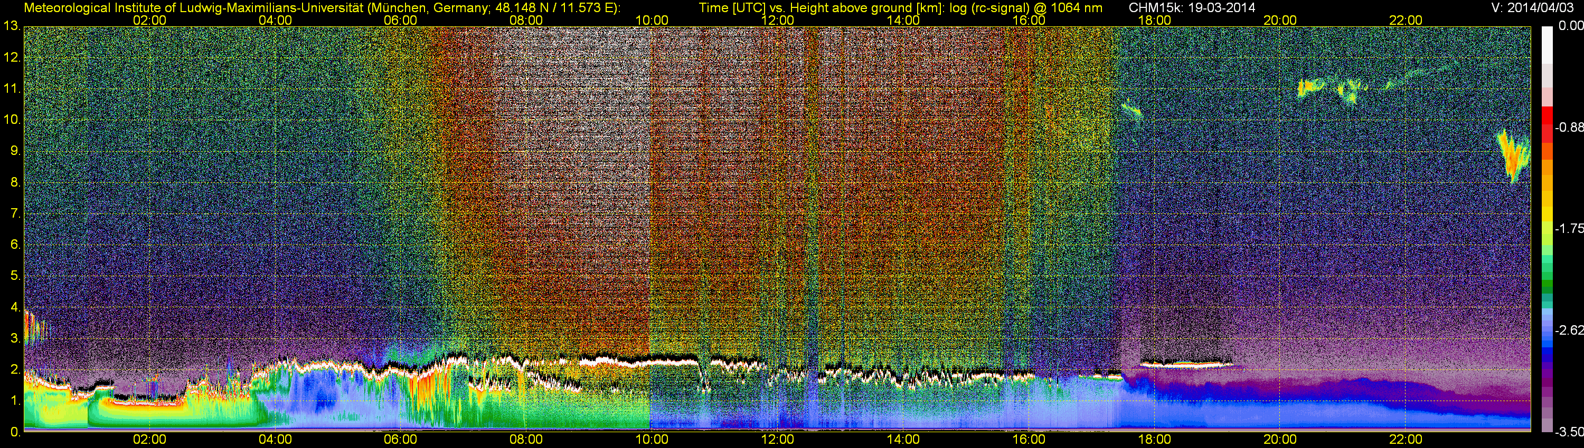Click the orange cirrus cloud near 9 km height

[x=1513, y=156]
